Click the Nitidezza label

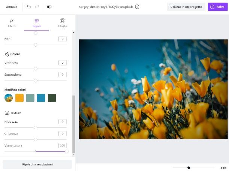point(11,122)
